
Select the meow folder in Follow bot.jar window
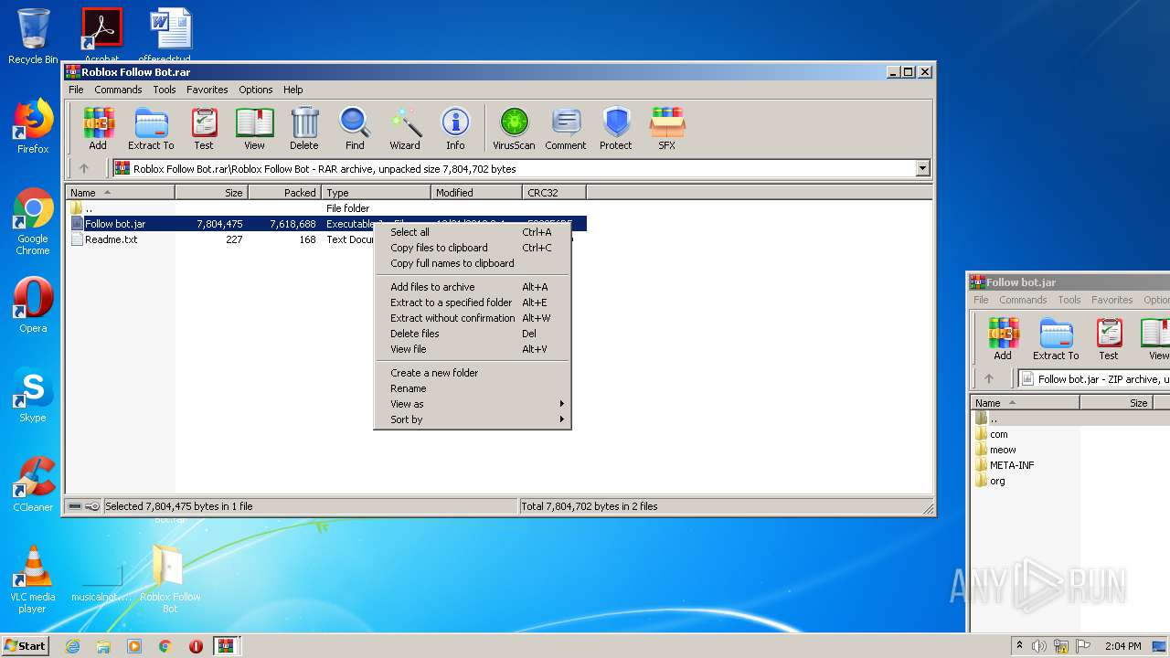click(x=1003, y=450)
